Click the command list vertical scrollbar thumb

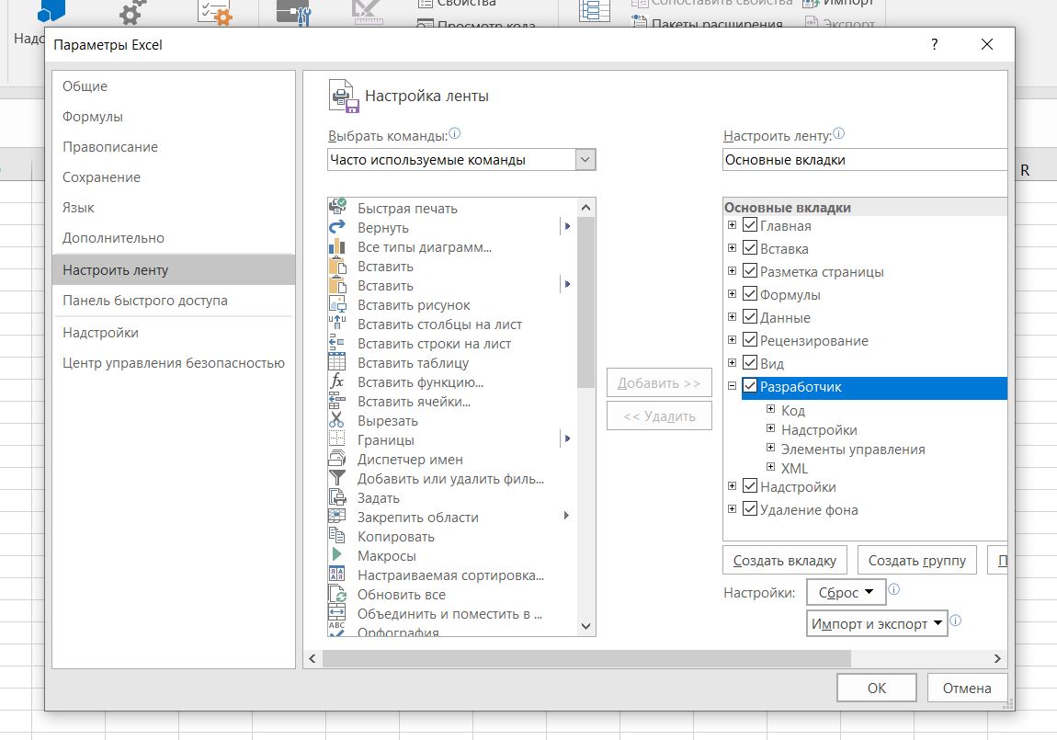(x=585, y=302)
